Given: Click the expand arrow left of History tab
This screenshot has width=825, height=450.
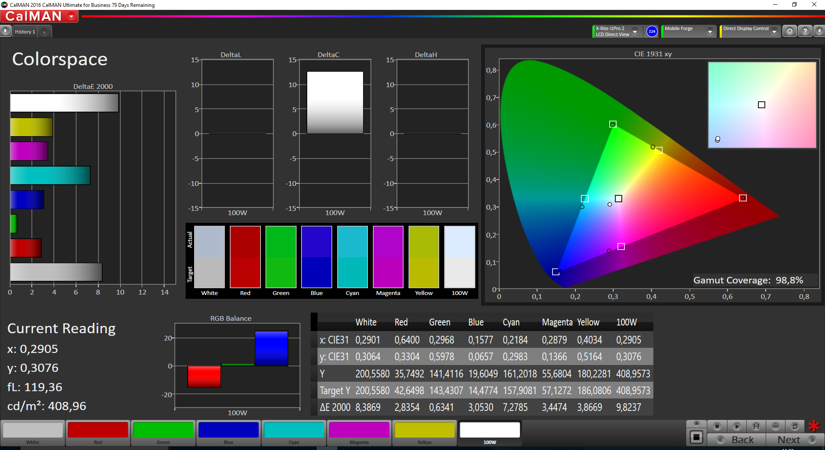Looking at the screenshot, I should tap(5, 31).
